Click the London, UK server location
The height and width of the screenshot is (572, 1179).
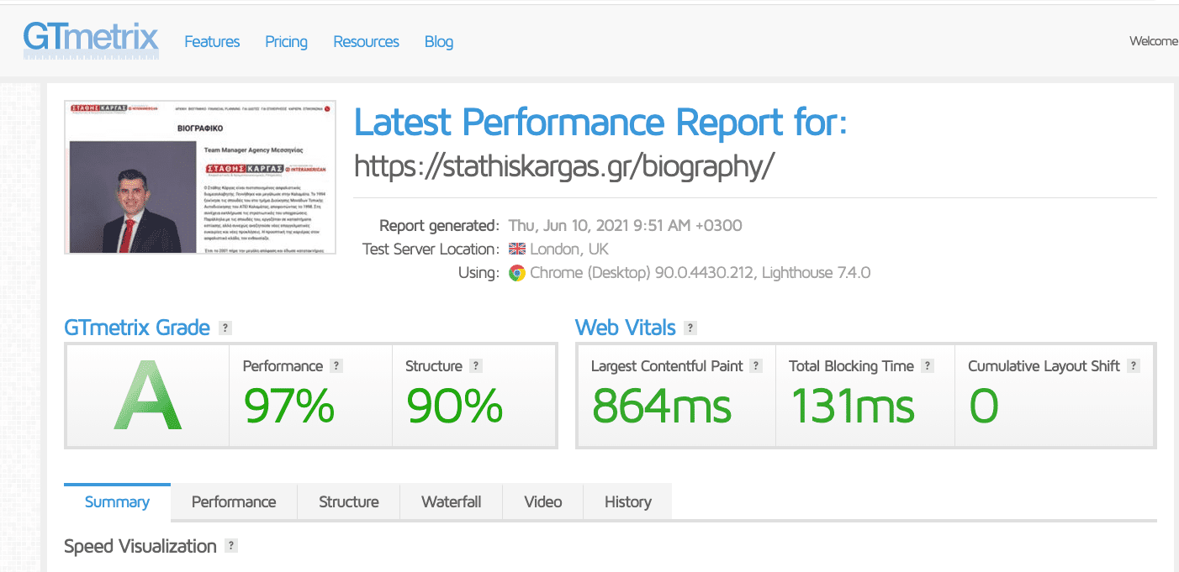[x=569, y=249]
